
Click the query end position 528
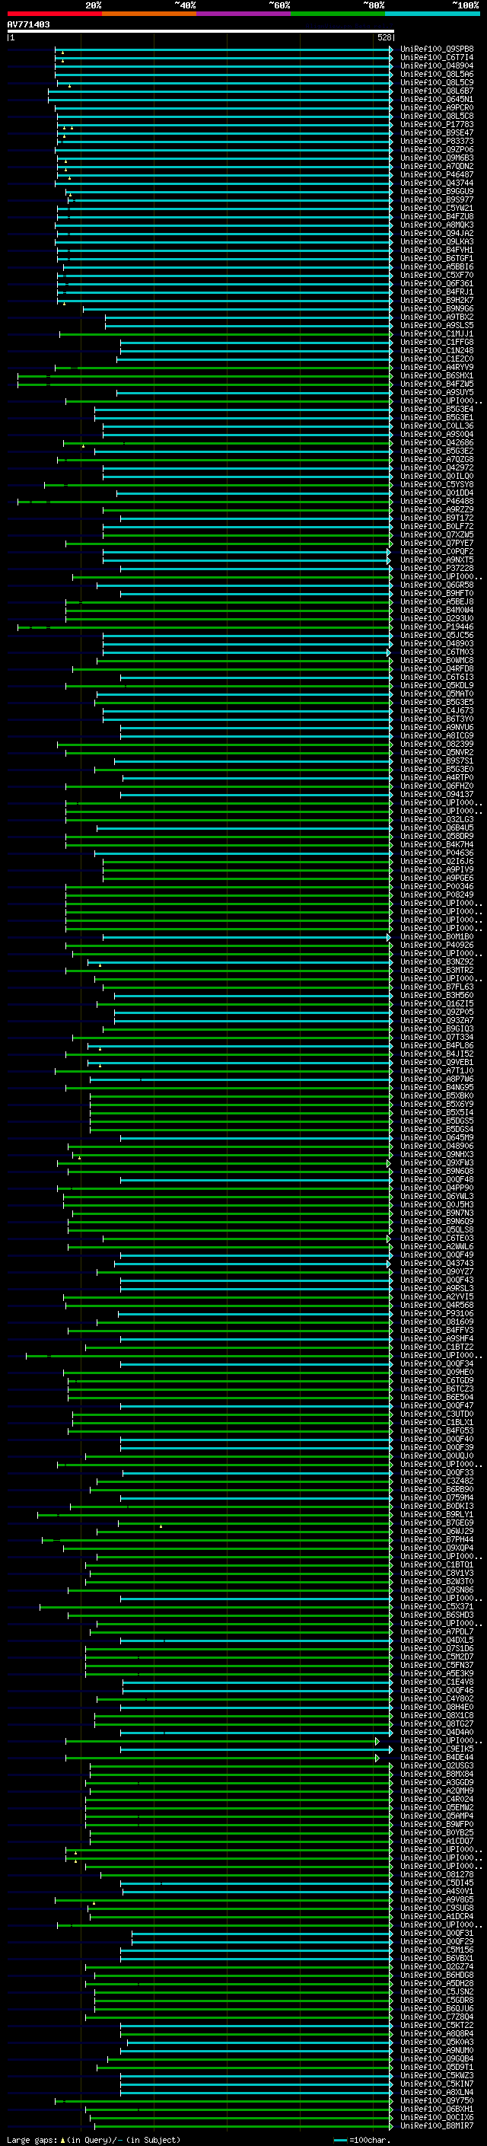[384, 37]
